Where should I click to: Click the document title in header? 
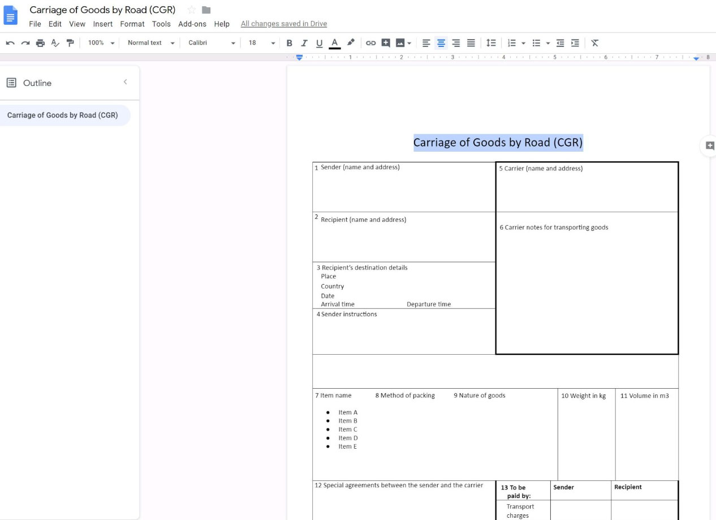102,10
